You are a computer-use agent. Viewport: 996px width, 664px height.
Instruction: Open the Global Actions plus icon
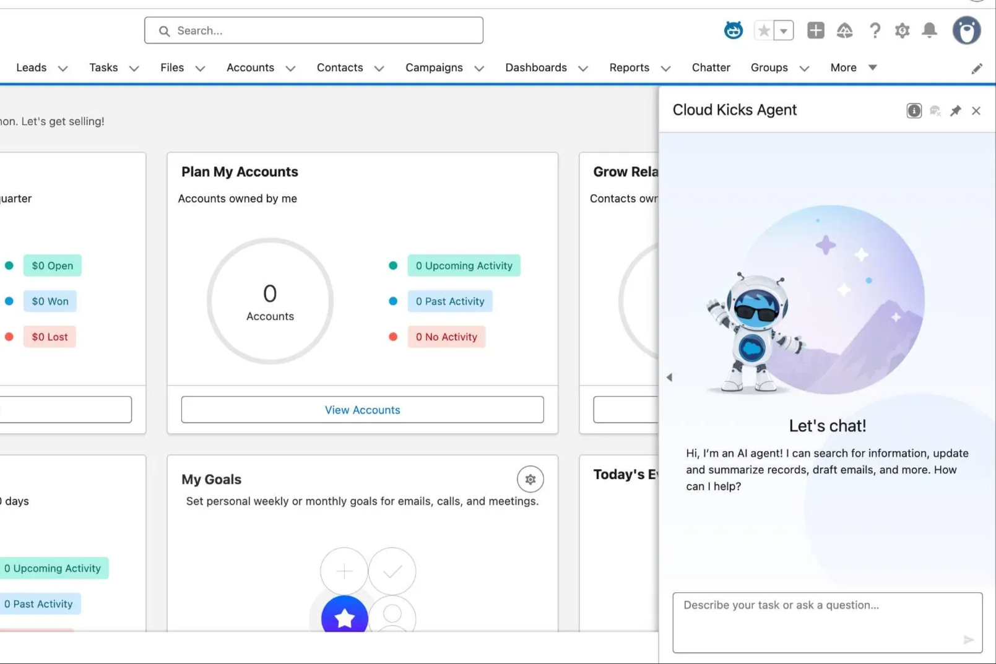coord(816,30)
